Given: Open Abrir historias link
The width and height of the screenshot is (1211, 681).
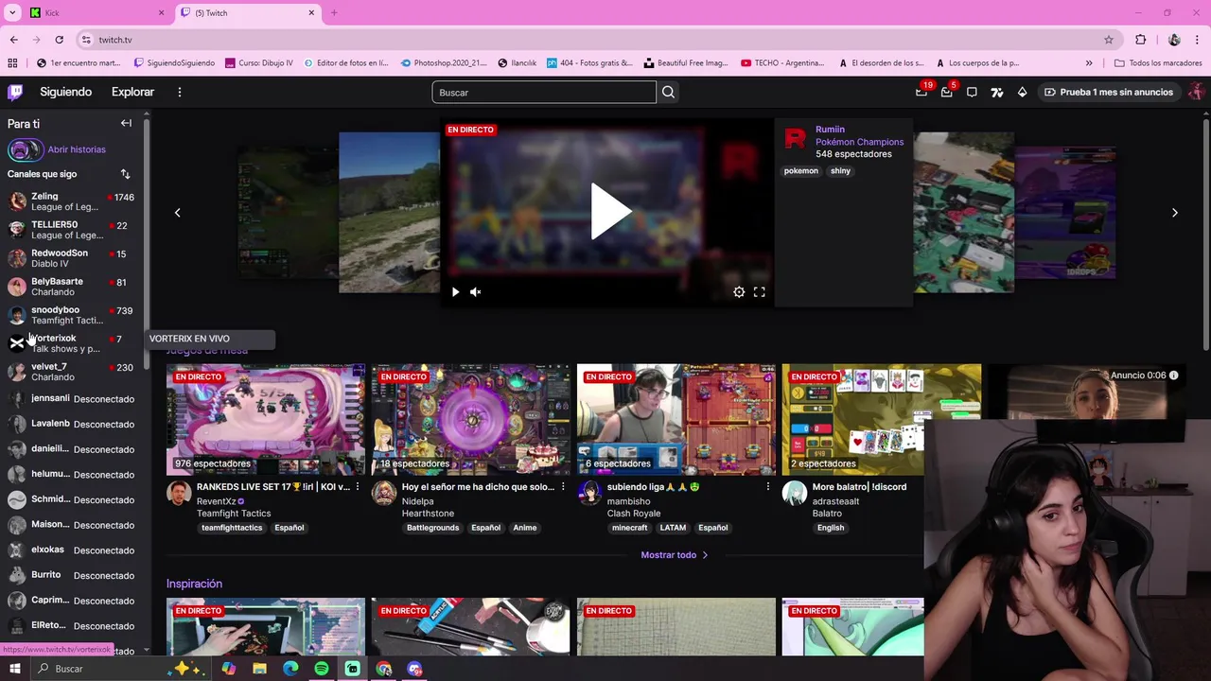Looking at the screenshot, I should [77, 149].
